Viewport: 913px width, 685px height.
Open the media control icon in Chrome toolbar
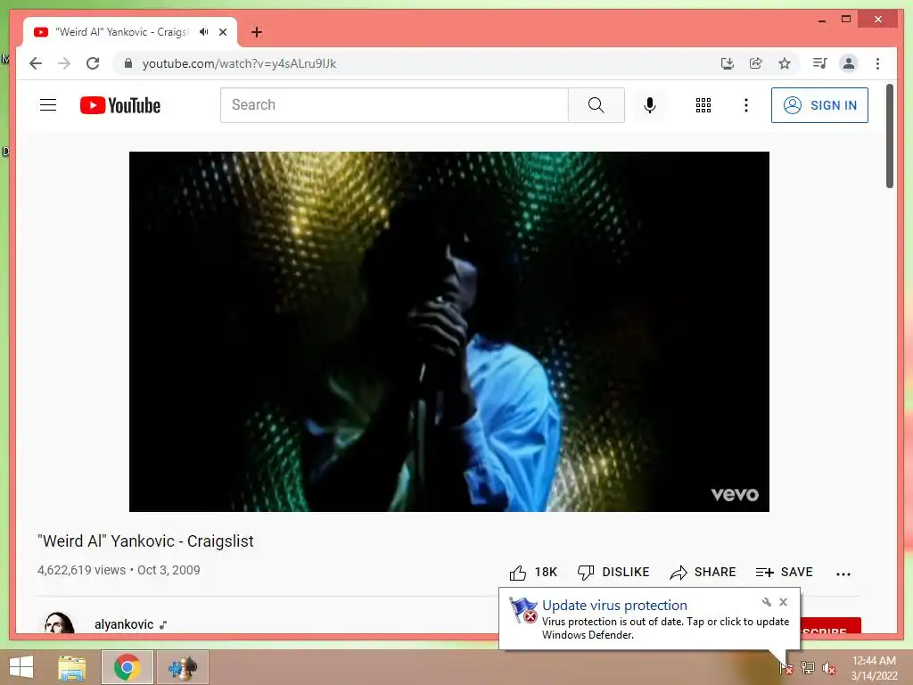(x=820, y=63)
